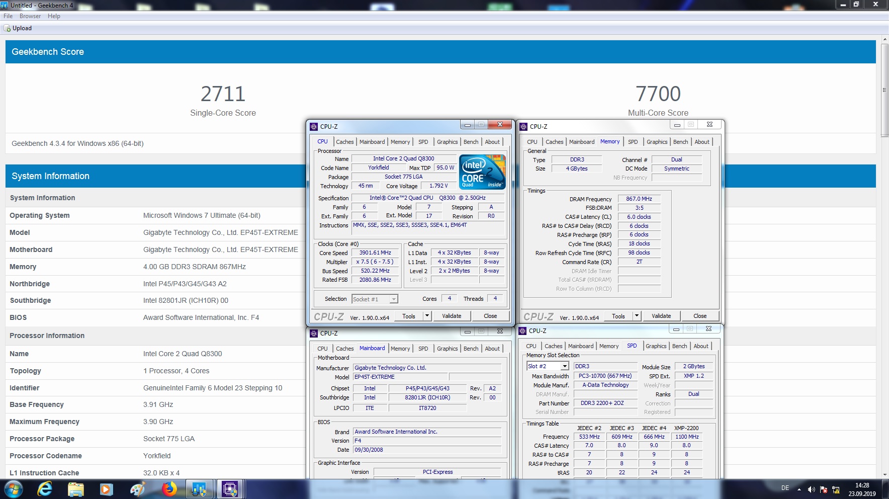Click the Geekbench 4 title bar icon
The width and height of the screenshot is (889, 499).
(5, 5)
